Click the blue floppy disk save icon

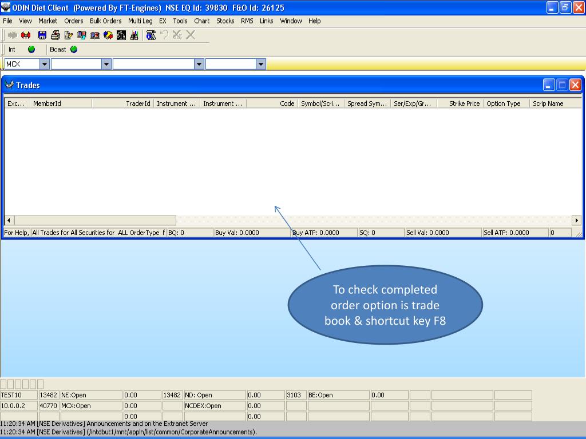pos(42,35)
